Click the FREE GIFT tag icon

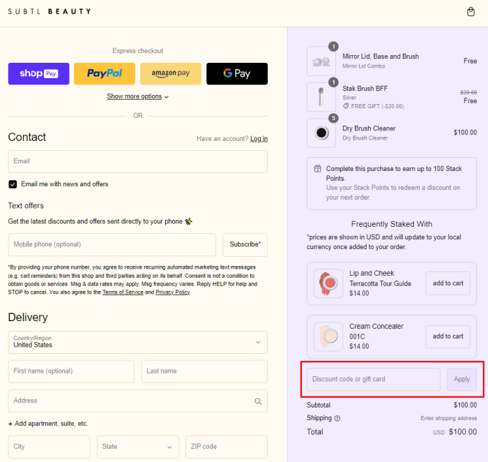346,106
